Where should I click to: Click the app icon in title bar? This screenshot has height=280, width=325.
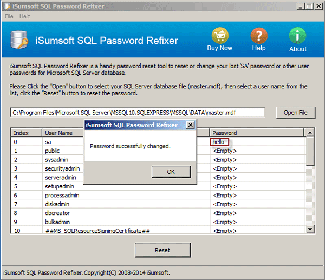(x=8, y=6)
